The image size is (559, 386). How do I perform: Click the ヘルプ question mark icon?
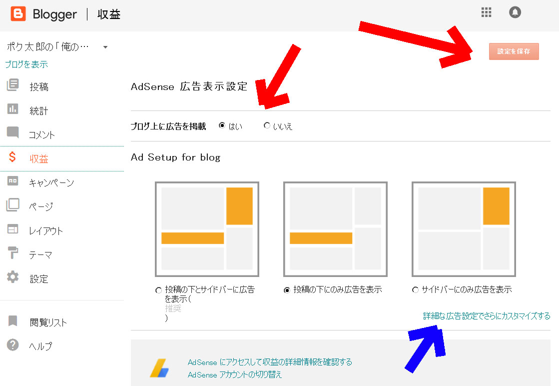coord(13,344)
